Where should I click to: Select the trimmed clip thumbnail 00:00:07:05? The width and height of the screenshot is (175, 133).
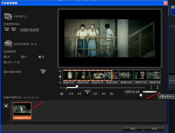tap(22, 109)
